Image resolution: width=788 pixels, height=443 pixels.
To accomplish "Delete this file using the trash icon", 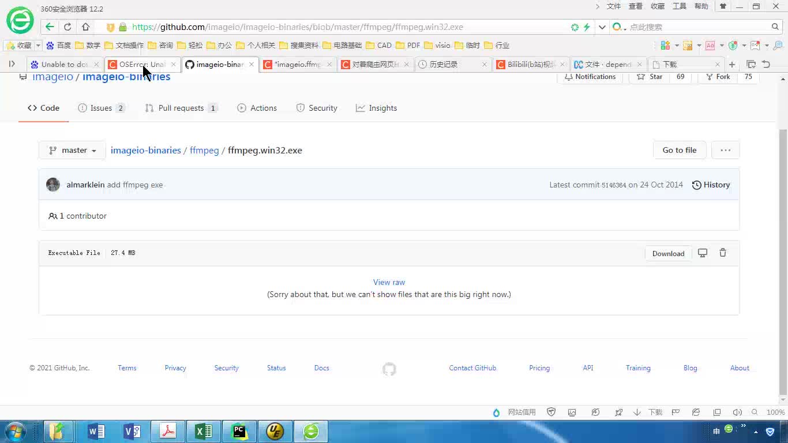I will (x=723, y=253).
